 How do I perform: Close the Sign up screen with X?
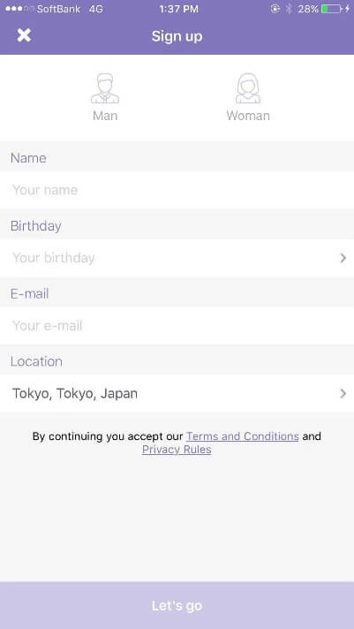click(24, 35)
